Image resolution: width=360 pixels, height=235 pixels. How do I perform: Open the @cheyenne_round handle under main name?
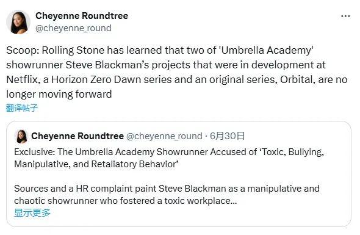pos(73,28)
